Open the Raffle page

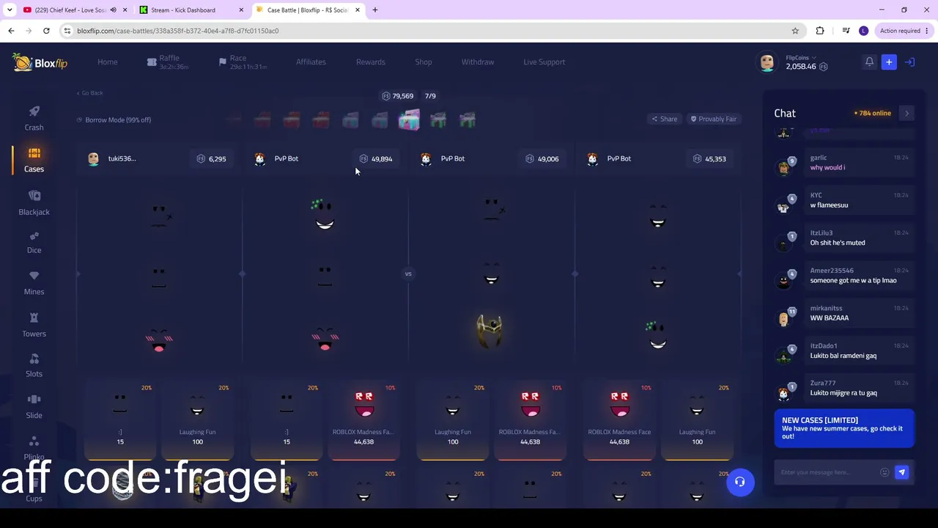168,62
